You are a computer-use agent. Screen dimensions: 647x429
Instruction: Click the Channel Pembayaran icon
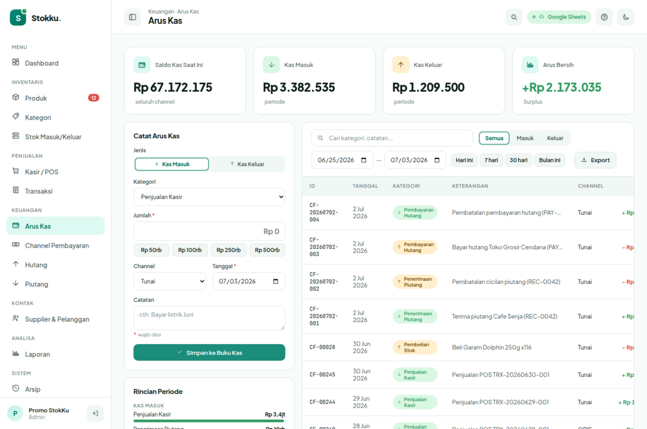click(16, 245)
